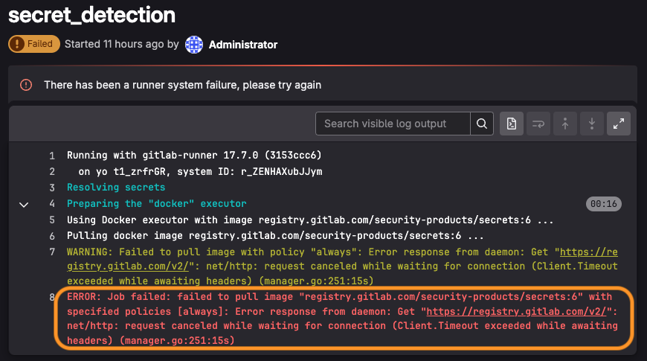Click log line number 7
This screenshot has height=361, width=647.
click(x=52, y=252)
